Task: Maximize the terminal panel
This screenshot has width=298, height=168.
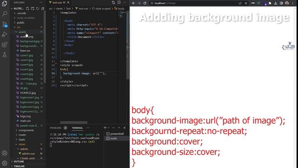Action: coord(119,127)
